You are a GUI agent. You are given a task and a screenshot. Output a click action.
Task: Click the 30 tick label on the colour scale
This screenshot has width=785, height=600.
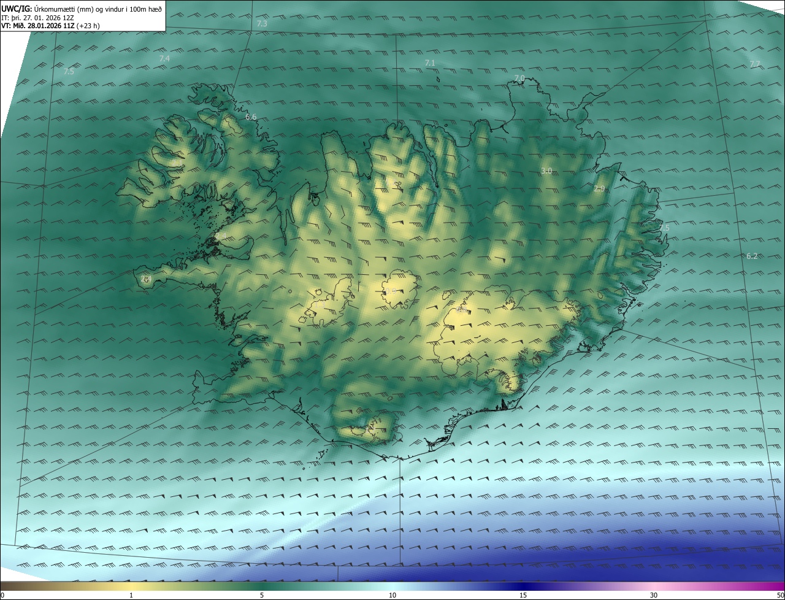click(654, 595)
